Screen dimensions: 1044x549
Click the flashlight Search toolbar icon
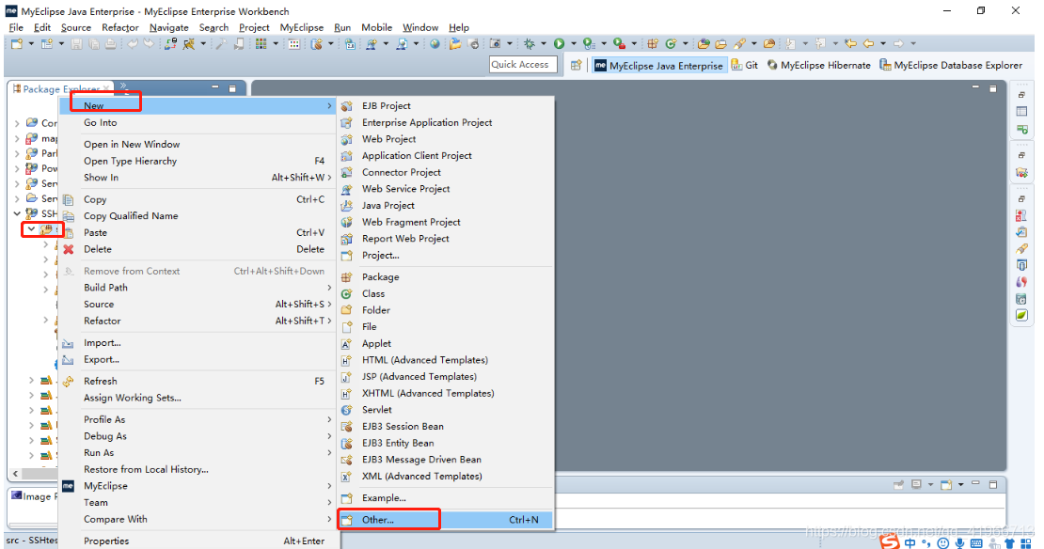(739, 44)
